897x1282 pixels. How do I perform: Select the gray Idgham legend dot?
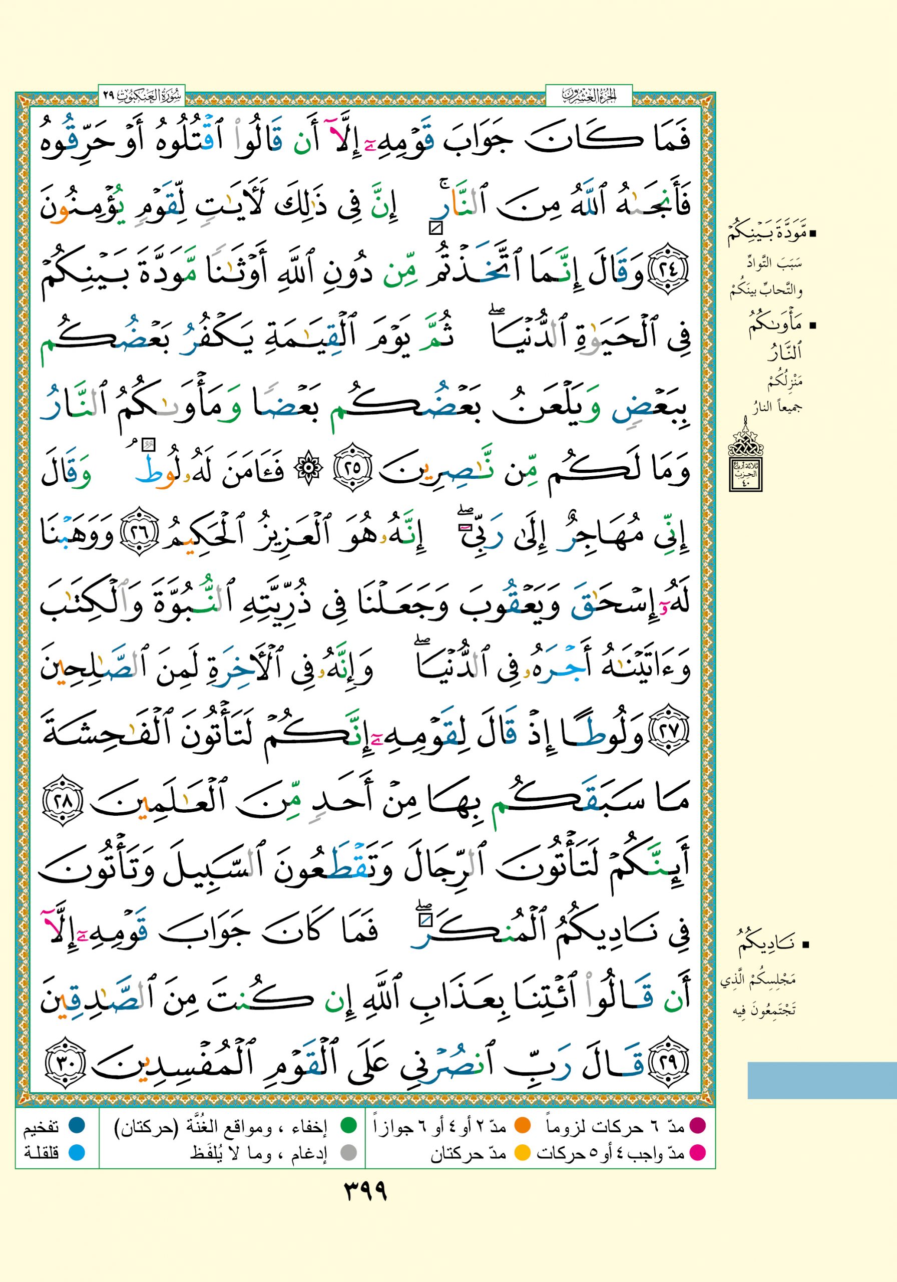pyautogui.click(x=349, y=1152)
